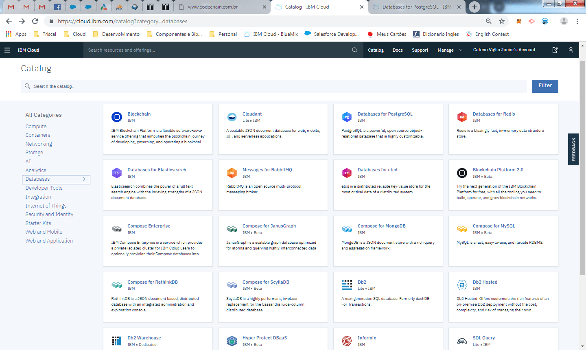The height and width of the screenshot is (350, 586).
Task: Open the Cloudant service title link
Action: click(x=252, y=114)
